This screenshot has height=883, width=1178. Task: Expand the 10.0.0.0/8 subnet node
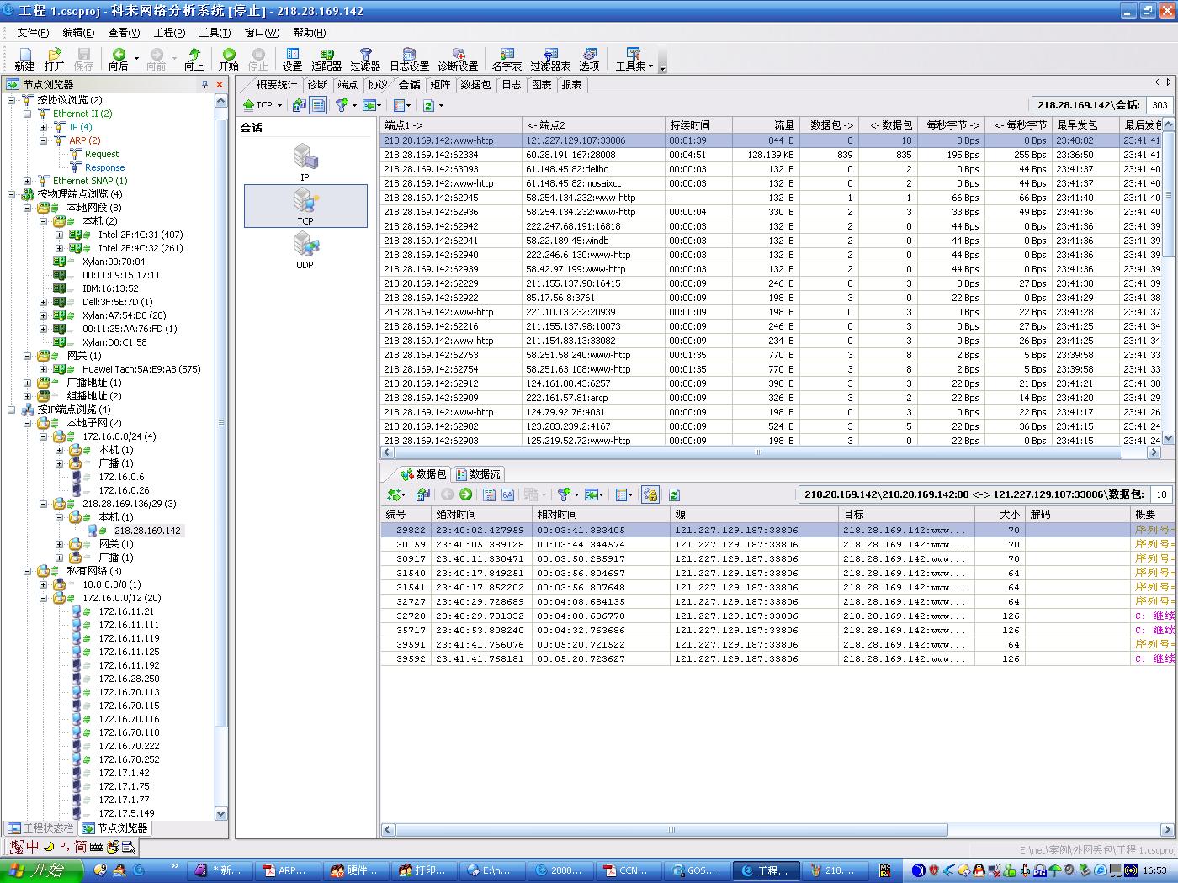(x=44, y=584)
